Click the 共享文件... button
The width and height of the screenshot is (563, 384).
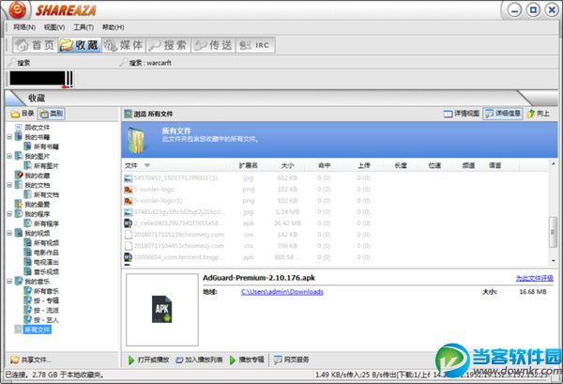[x=31, y=360]
